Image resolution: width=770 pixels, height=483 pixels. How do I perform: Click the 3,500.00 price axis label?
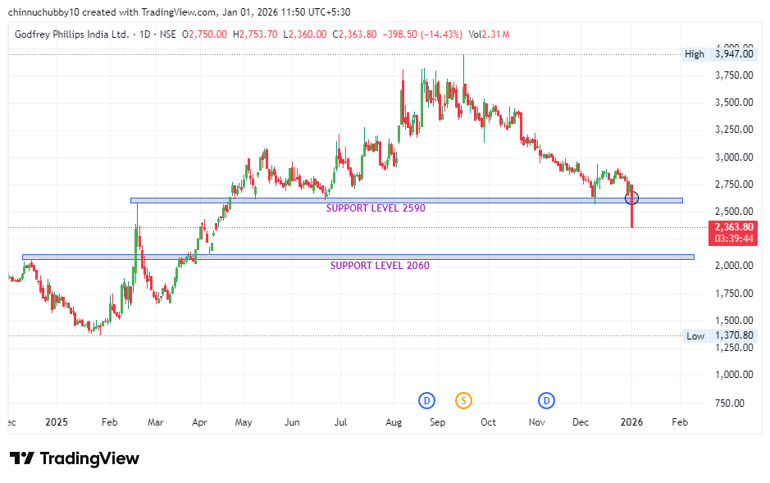coord(734,103)
